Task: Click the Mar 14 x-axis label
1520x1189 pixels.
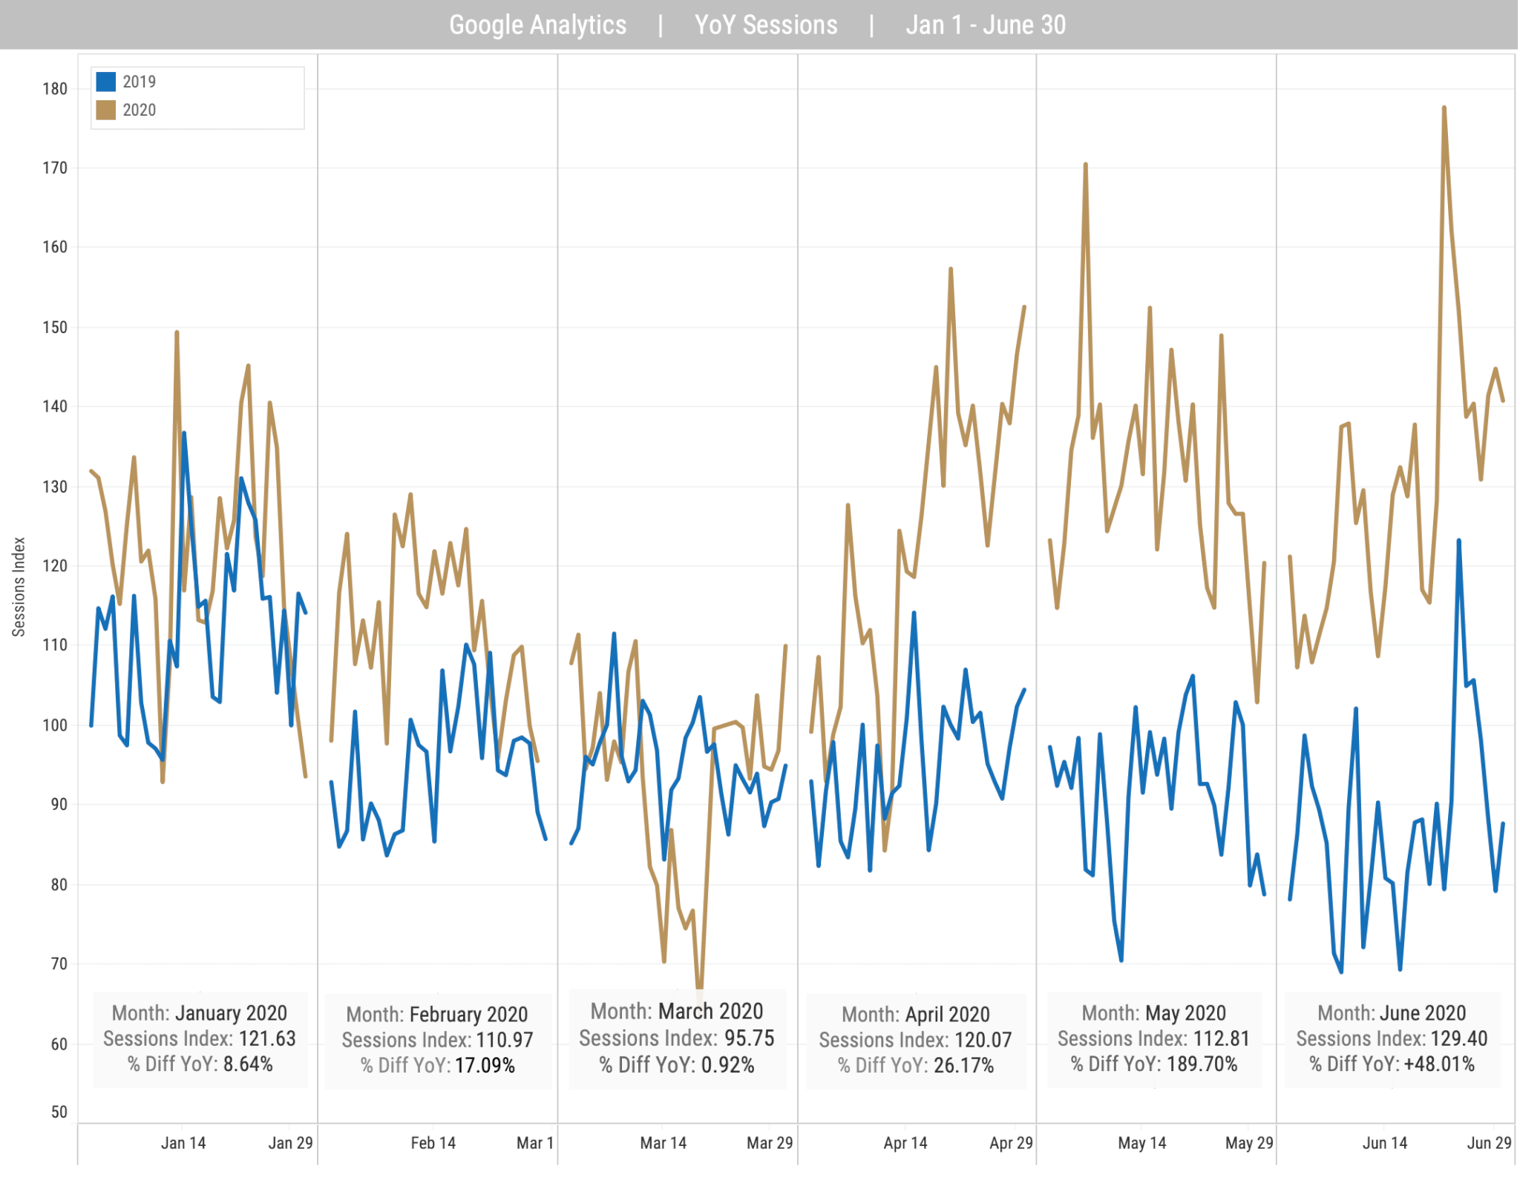Action: (664, 1143)
